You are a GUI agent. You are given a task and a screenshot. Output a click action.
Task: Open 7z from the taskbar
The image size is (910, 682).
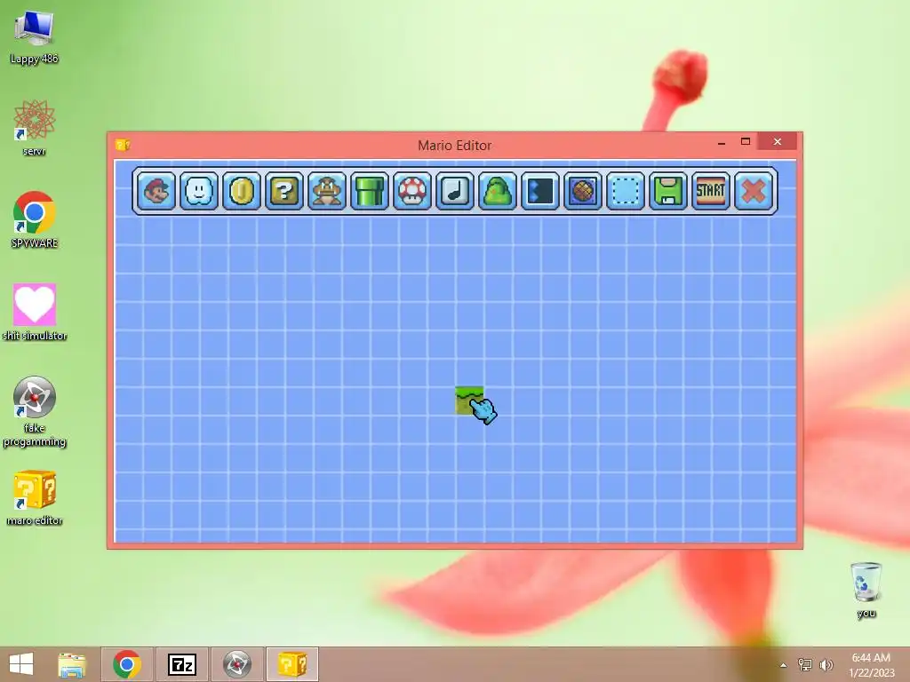[x=181, y=664]
